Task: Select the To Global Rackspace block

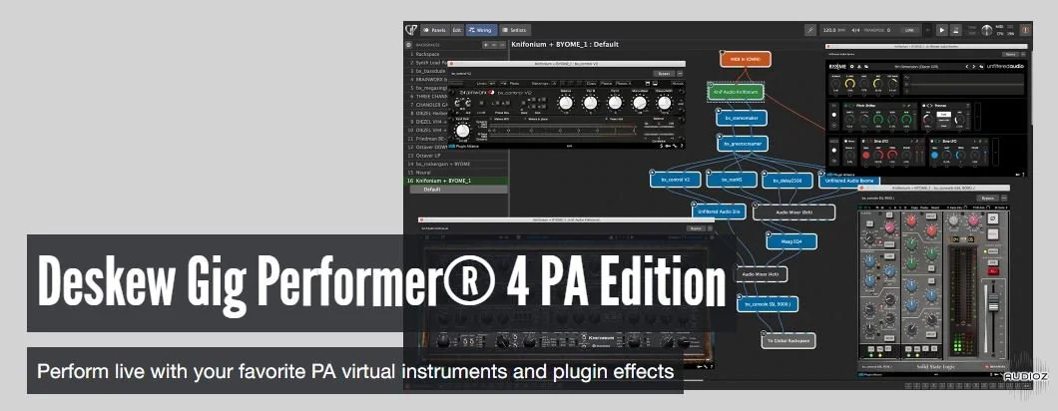Action: 788,341
